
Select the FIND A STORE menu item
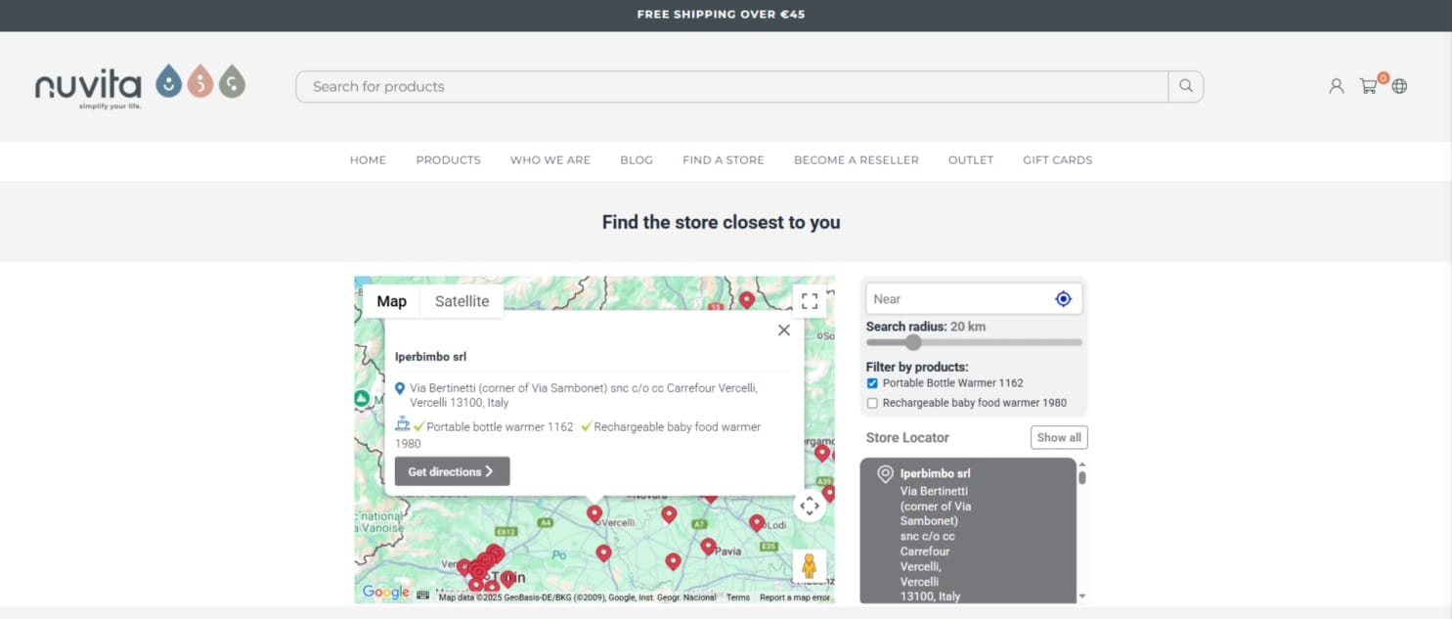point(723,159)
